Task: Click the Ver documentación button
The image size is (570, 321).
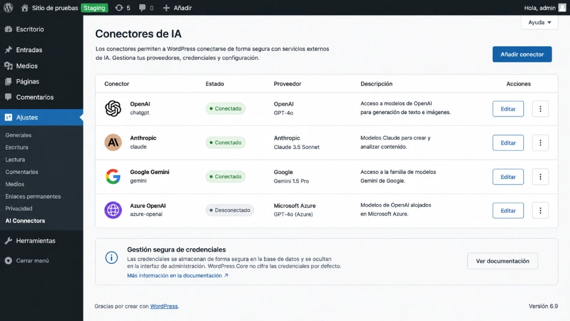Action: coord(502,261)
